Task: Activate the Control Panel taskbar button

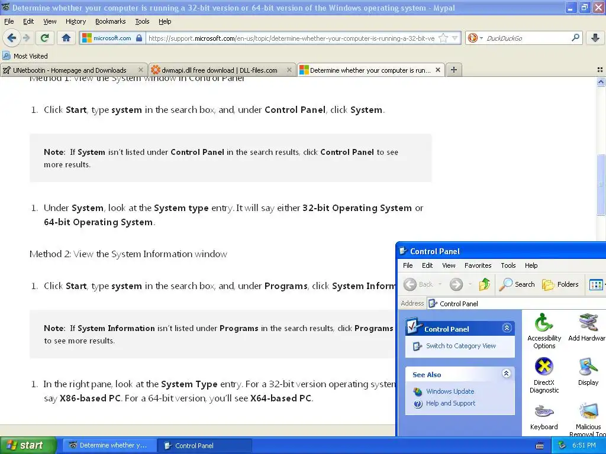Action: (205, 446)
